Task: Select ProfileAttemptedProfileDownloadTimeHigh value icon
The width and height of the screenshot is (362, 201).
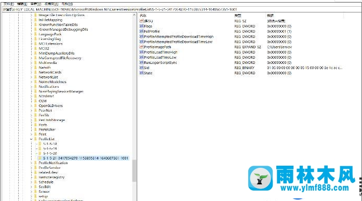Action: tap(141, 36)
